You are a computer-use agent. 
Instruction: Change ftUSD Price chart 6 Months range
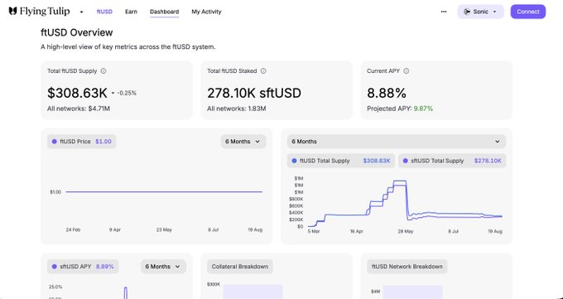tap(243, 142)
